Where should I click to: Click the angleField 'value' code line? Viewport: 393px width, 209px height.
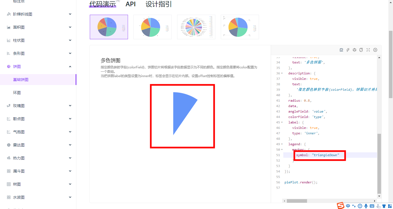(308, 111)
